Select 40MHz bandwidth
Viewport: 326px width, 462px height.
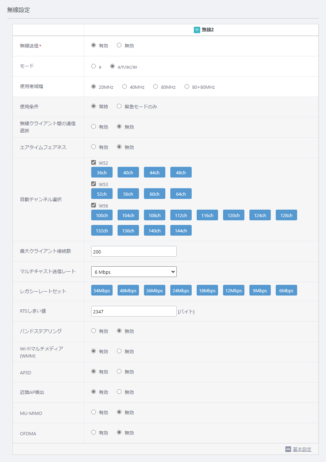pos(125,86)
